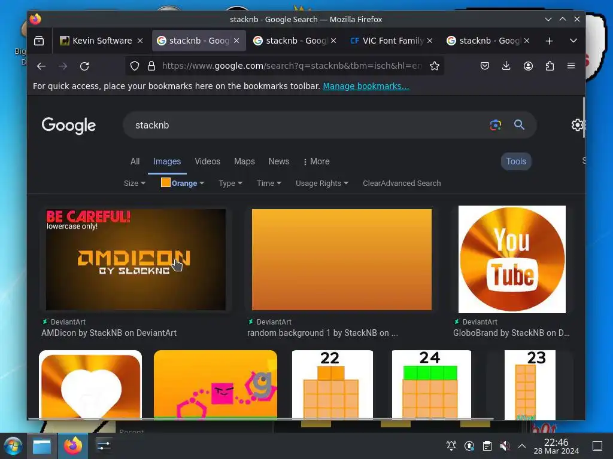
Task: Switch to Videos search results
Action: point(208,161)
